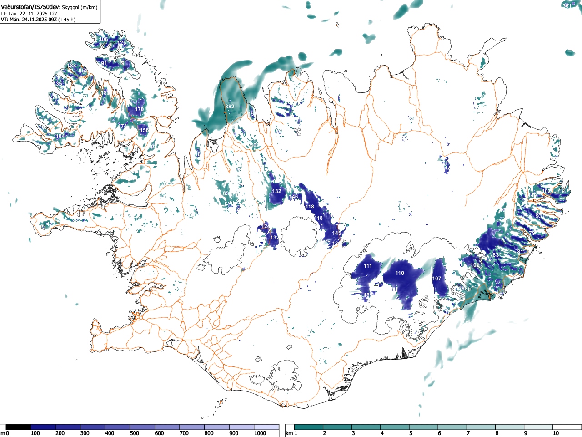Click the pale lavender swatch between 900 and 1000
The image size is (582, 437).
coord(242,427)
